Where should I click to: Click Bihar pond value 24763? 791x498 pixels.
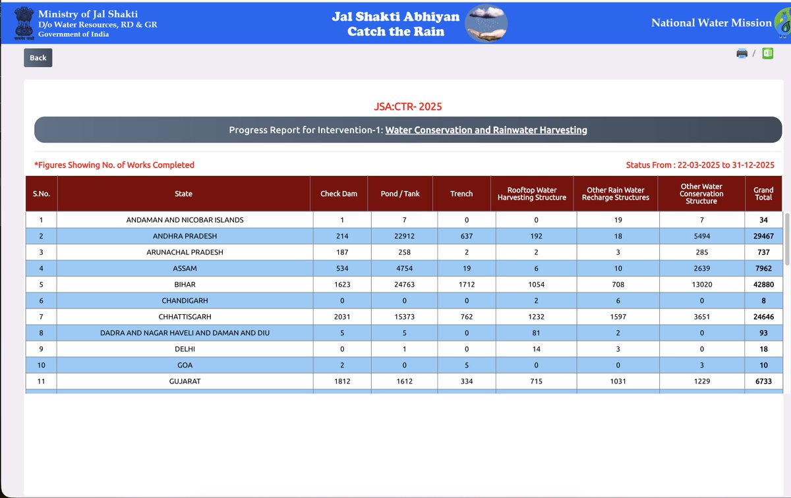[404, 285]
